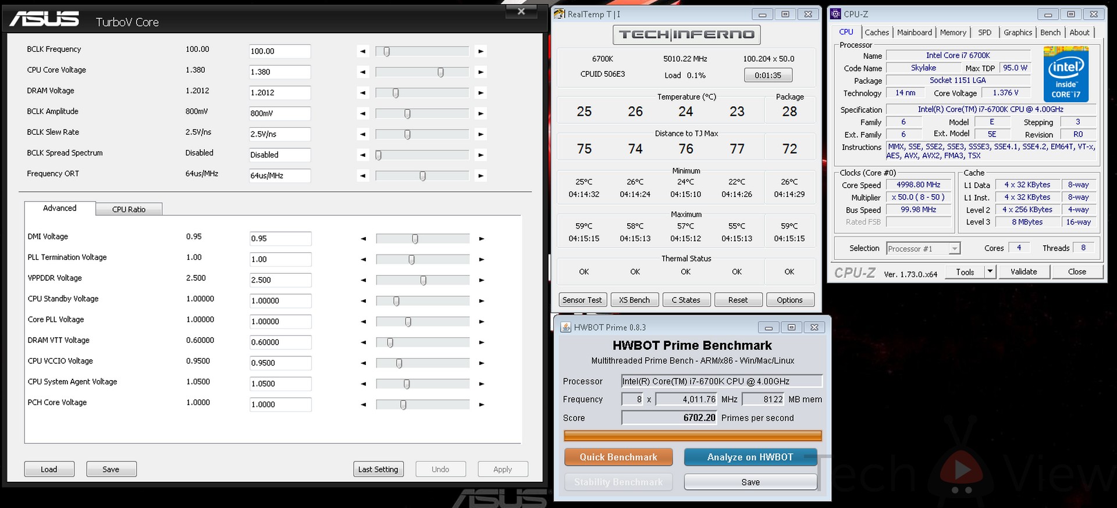
Task: Increase CPU Core Voltage with the right arrow
Action: coord(481,72)
